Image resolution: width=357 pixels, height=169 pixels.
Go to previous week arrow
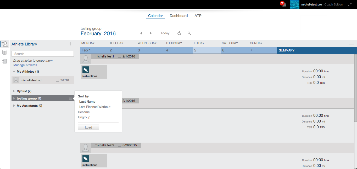point(141,33)
